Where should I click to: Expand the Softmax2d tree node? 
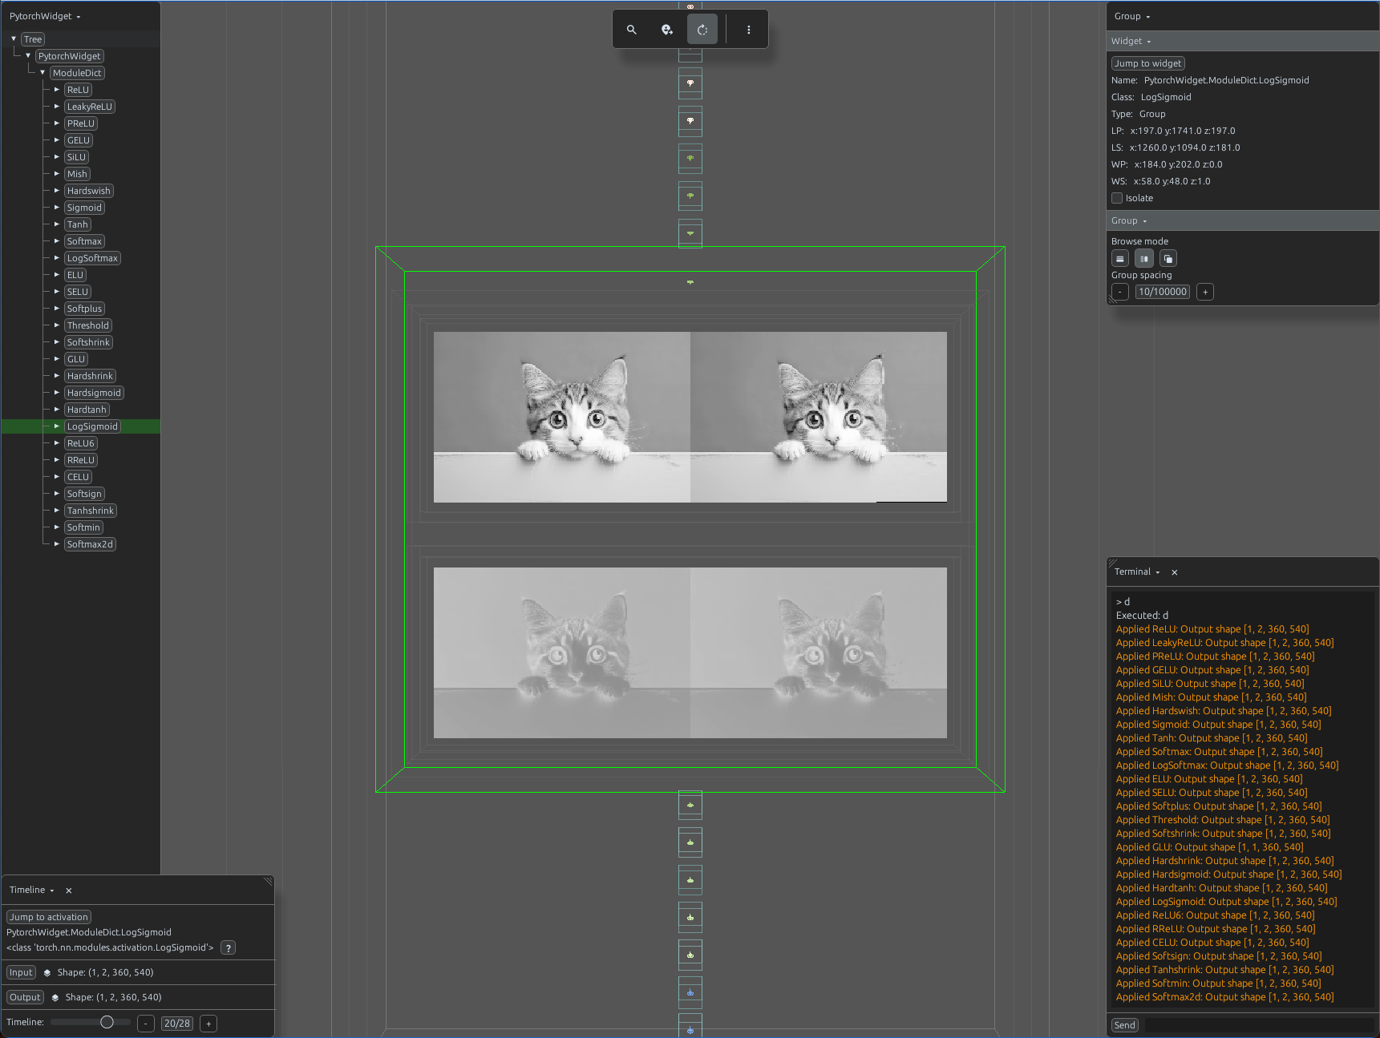click(x=57, y=544)
